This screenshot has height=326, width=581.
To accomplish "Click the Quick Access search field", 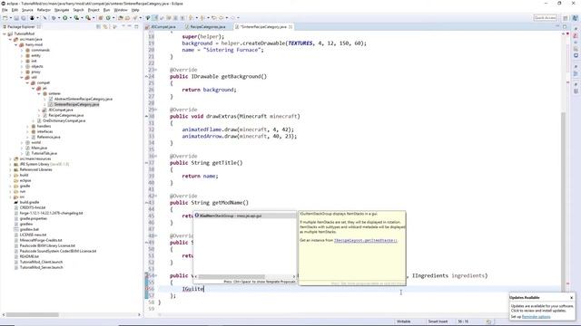I will coord(545,17).
